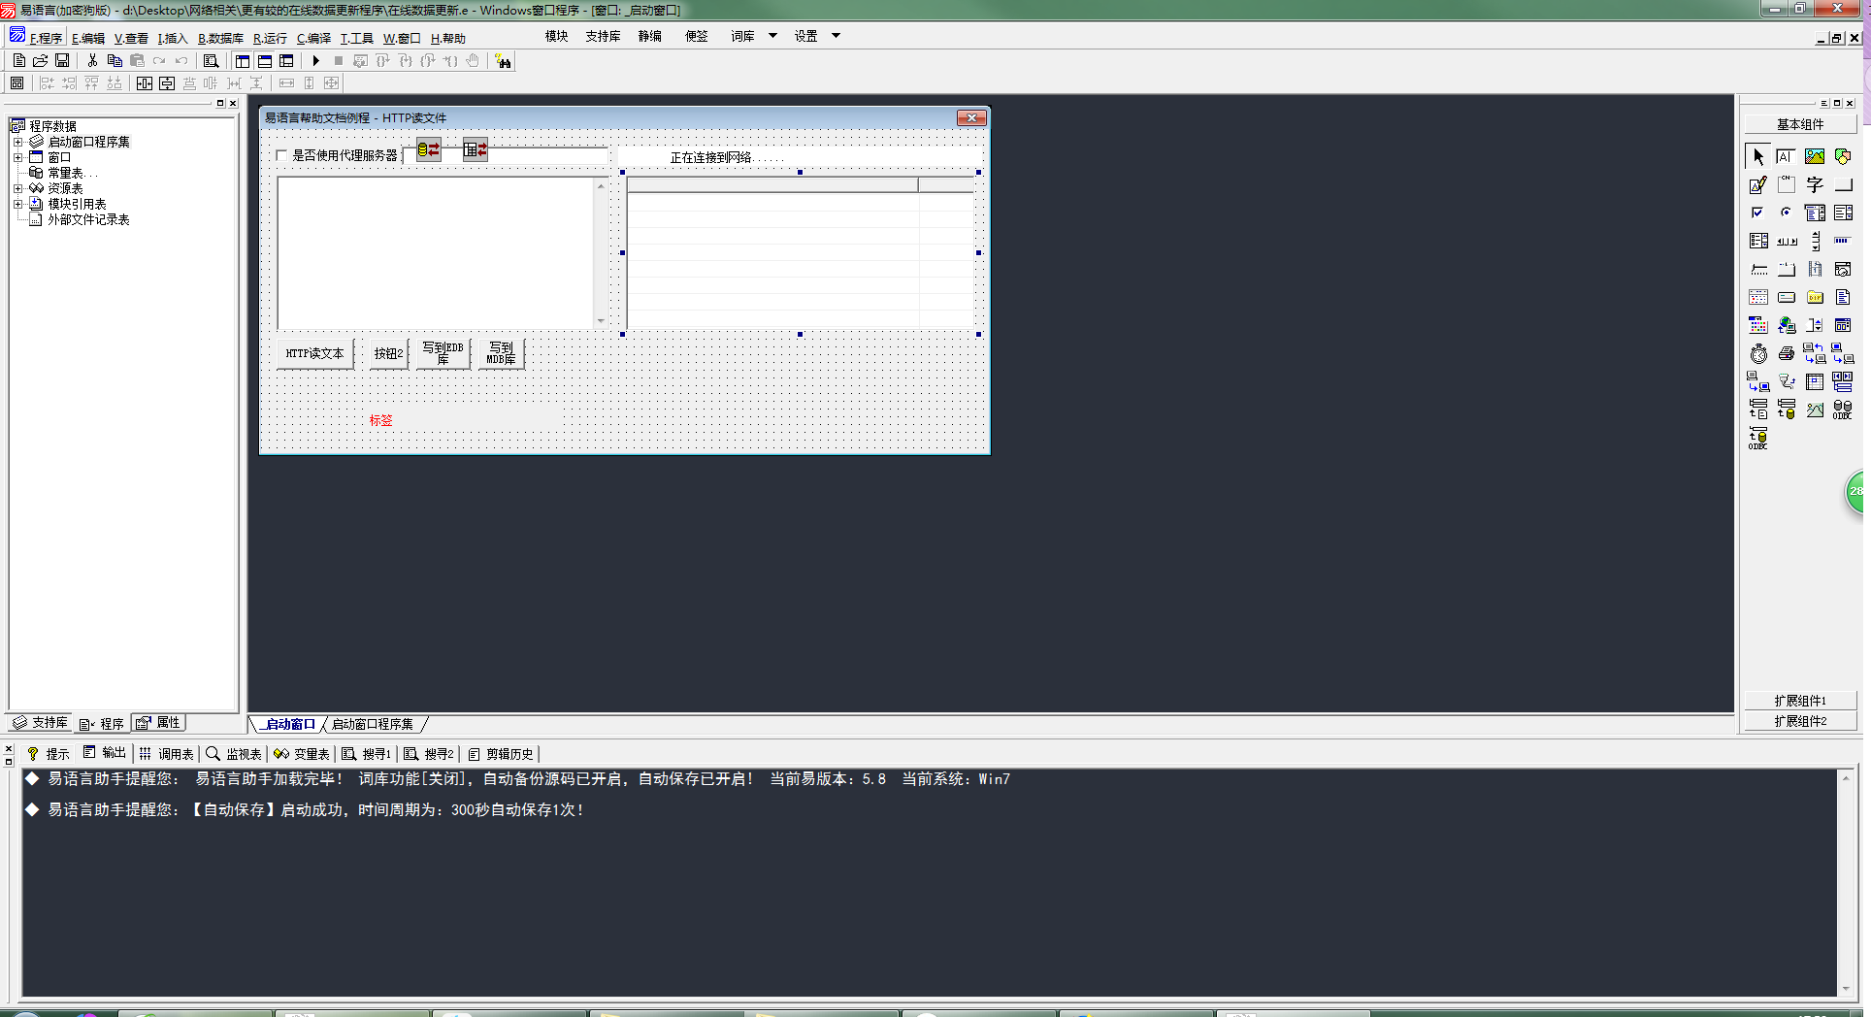The image size is (1871, 1017).
Task: Click the form edit box scrollbar
Action: pyautogui.click(x=601, y=252)
